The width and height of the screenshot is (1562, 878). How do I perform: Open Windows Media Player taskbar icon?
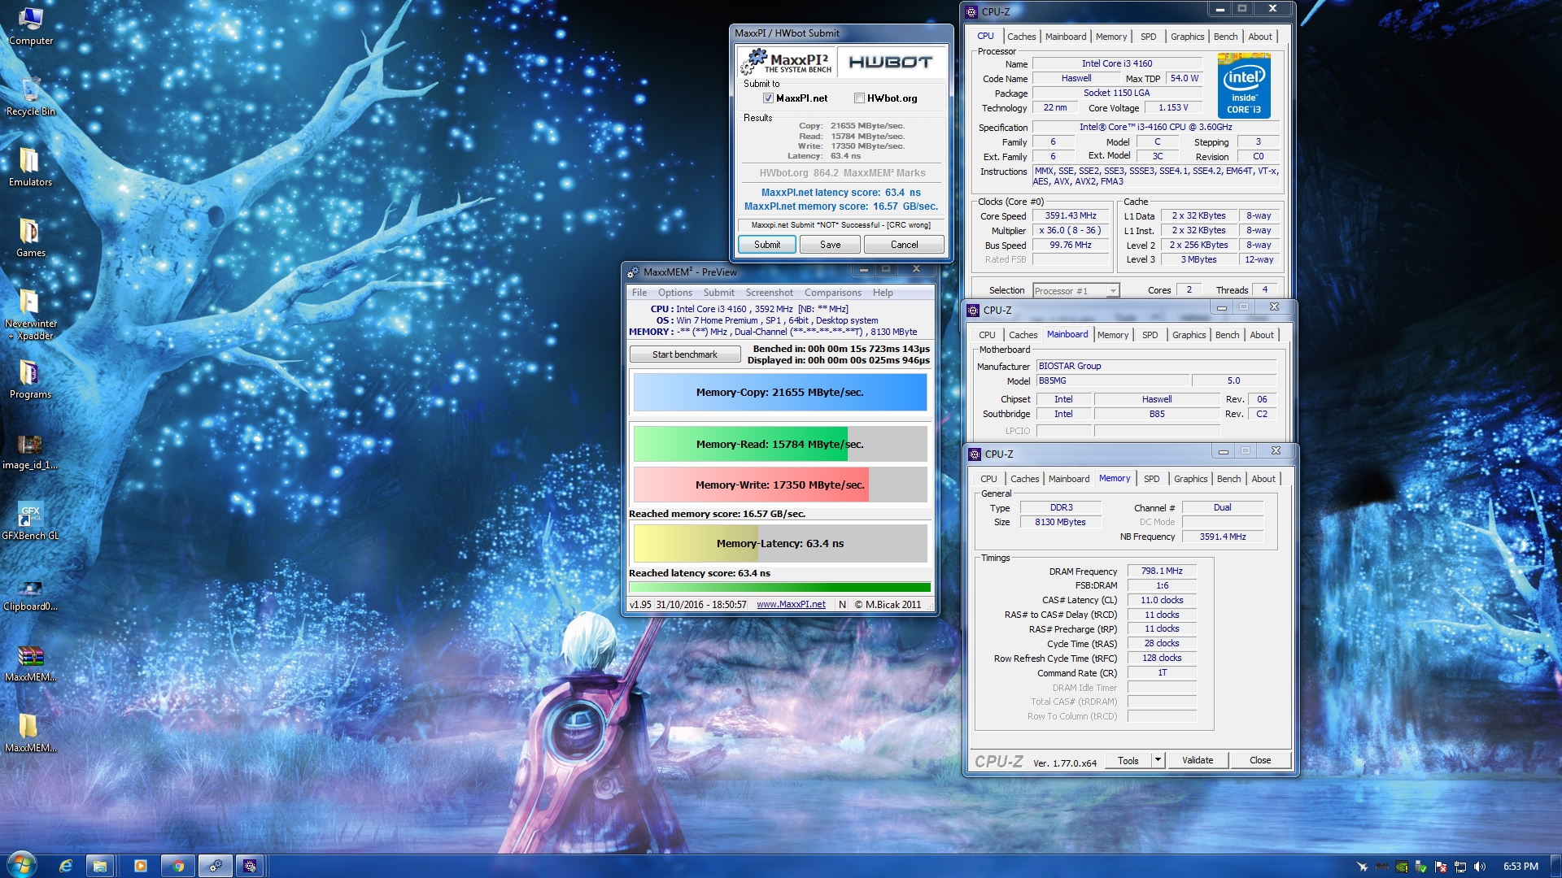coord(140,866)
